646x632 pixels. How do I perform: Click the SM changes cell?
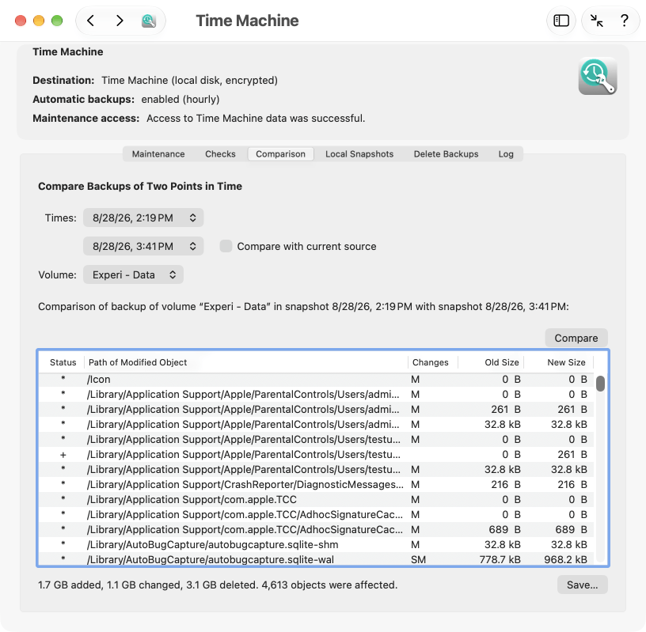[418, 559]
